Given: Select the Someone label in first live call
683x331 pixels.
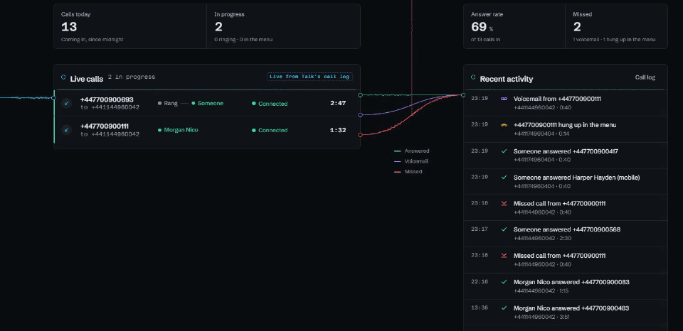Looking at the screenshot, I should [207, 104].
